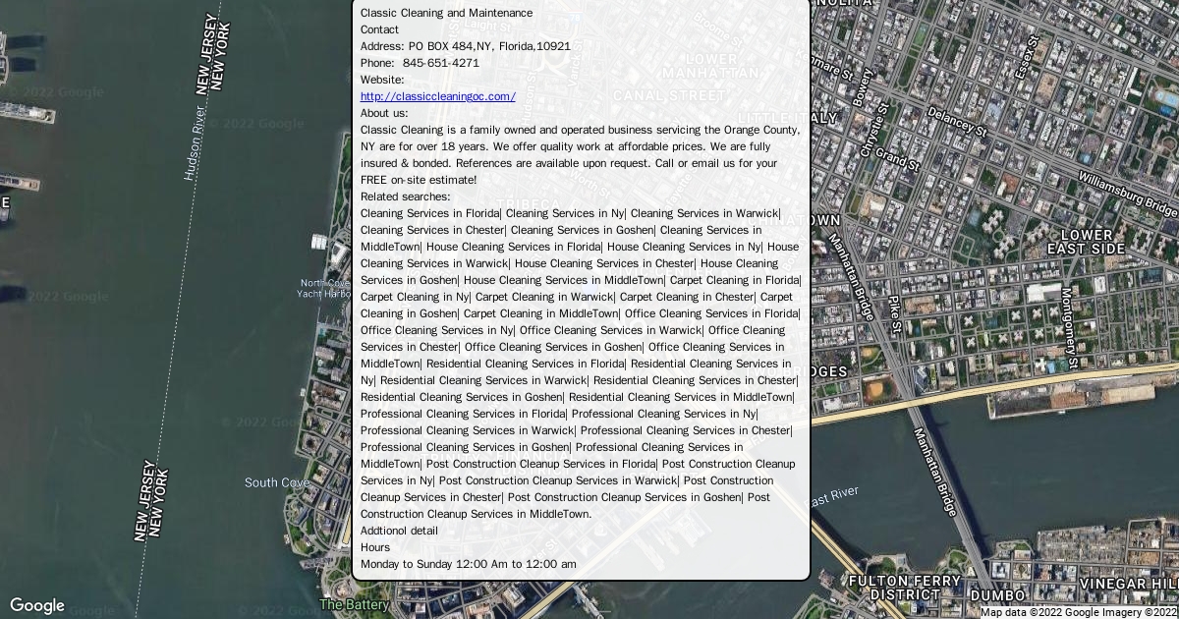Click 'Grand St' street label on map
Viewport: 1179px width, 619px height.
(x=897, y=157)
